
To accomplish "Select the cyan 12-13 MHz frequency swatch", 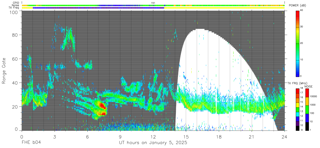I will (x=297, y=114).
